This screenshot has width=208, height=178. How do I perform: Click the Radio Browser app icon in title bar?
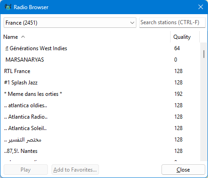8,7
